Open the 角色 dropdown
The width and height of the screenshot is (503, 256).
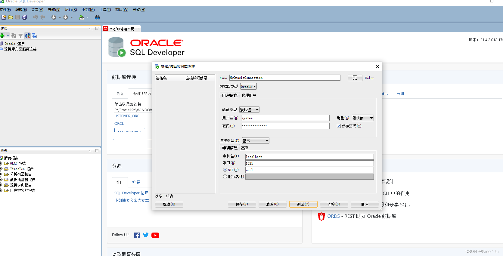(x=363, y=118)
